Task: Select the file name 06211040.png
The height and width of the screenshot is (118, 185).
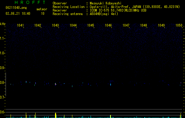Action: (x=16, y=8)
